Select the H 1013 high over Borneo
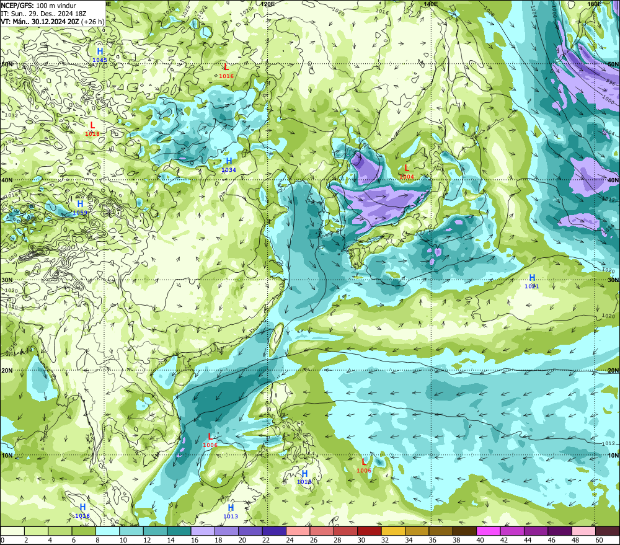The image size is (620, 545). click(231, 512)
